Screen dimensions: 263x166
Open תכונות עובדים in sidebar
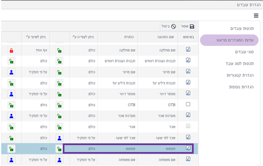coord(242,28)
